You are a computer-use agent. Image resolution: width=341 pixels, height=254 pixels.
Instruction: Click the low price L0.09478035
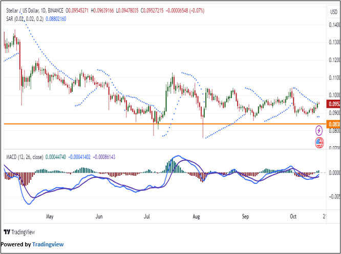pos(127,11)
